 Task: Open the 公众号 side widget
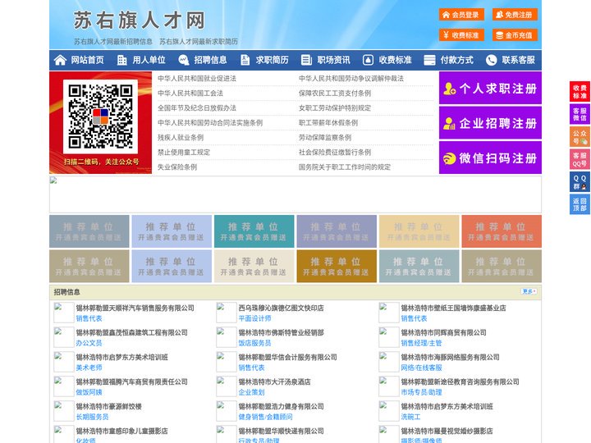tap(580, 137)
